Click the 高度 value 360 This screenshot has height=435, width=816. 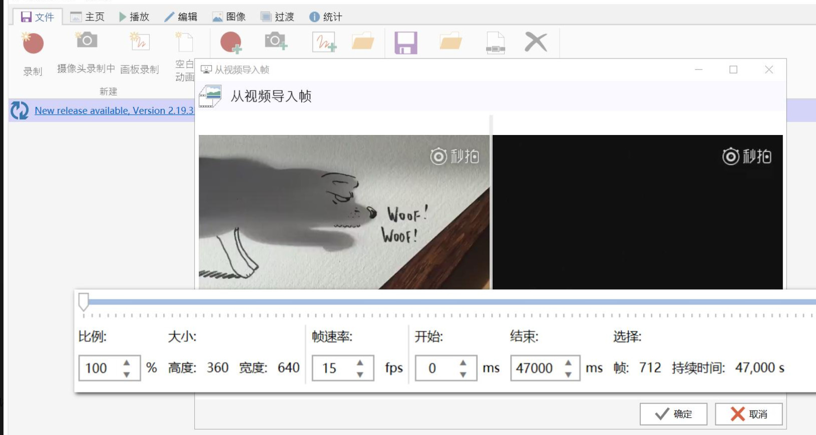218,368
